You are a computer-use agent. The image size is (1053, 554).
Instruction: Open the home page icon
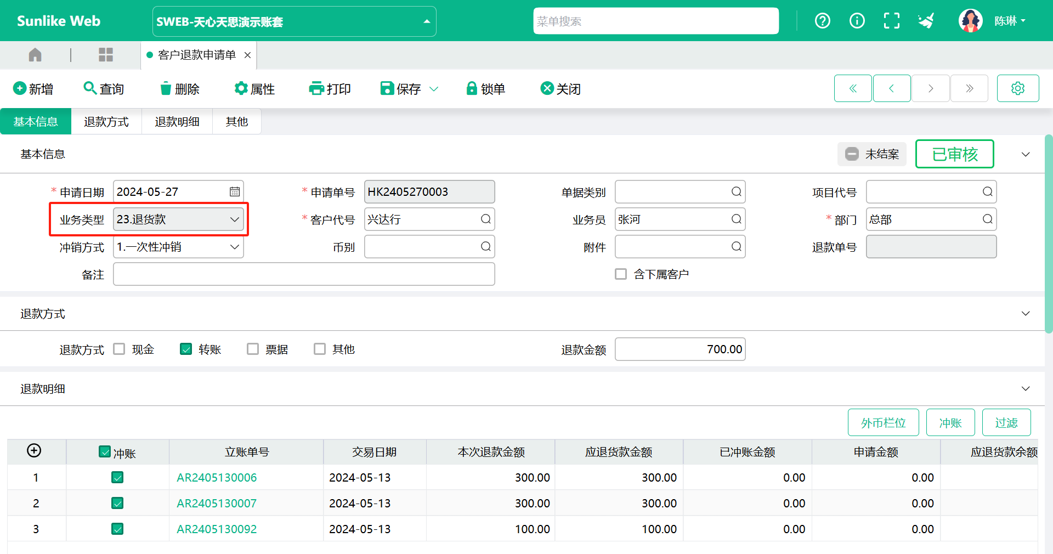point(35,55)
